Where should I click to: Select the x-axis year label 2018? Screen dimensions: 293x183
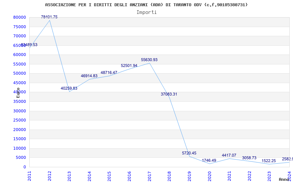169,176
